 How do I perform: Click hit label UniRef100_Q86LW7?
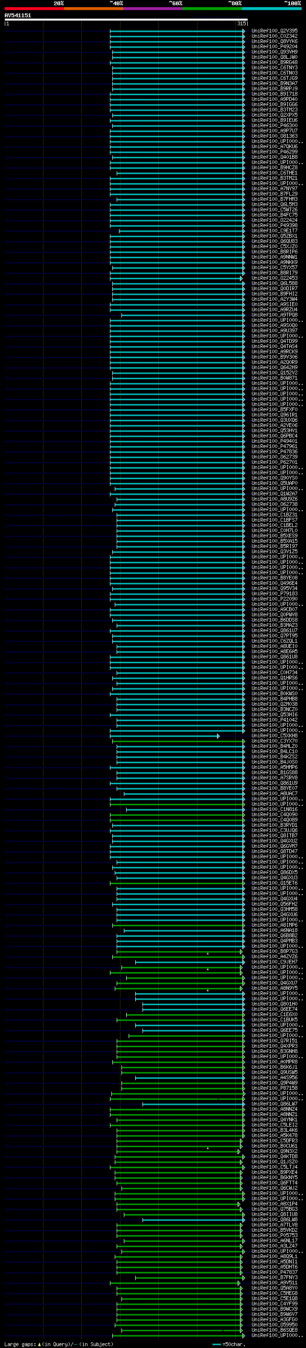274,1104
